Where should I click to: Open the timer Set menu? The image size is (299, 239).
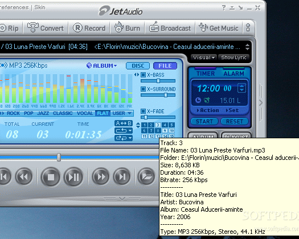click(x=232, y=110)
